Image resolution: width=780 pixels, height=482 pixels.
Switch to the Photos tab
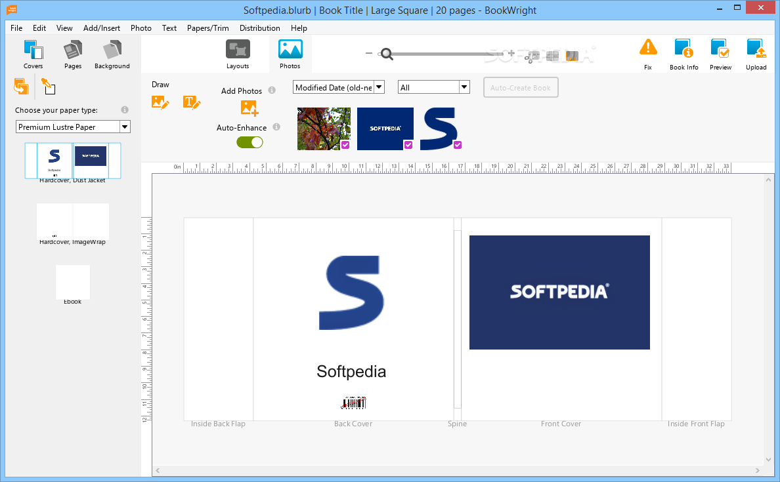(290, 54)
